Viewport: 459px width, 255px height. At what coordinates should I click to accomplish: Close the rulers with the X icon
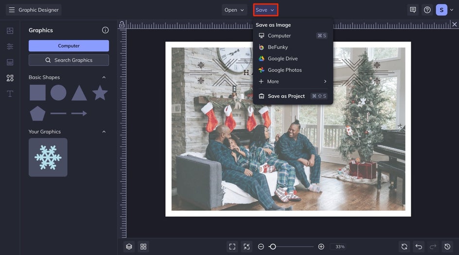454,24
